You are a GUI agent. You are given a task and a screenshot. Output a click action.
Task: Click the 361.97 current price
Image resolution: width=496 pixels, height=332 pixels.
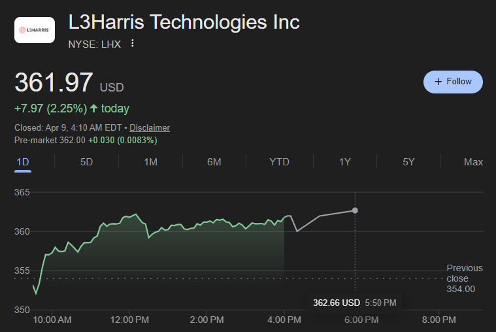click(x=54, y=83)
